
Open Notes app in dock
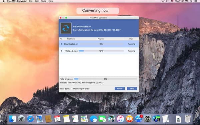coord(66,119)
